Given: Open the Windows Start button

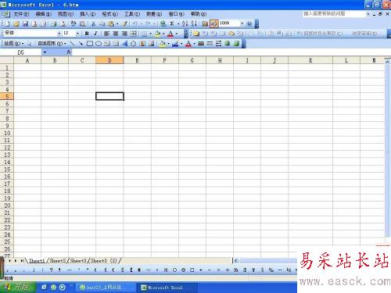Looking at the screenshot, I should click(x=17, y=287).
